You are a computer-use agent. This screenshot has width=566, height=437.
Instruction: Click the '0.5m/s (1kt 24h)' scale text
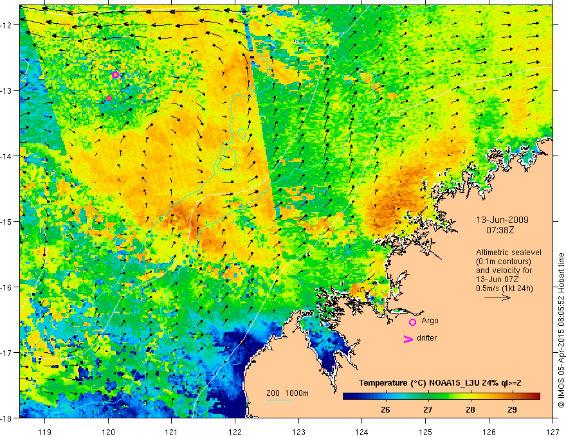click(504, 289)
